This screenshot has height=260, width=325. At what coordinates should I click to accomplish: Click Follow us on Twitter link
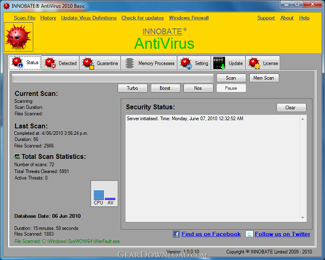point(283,234)
